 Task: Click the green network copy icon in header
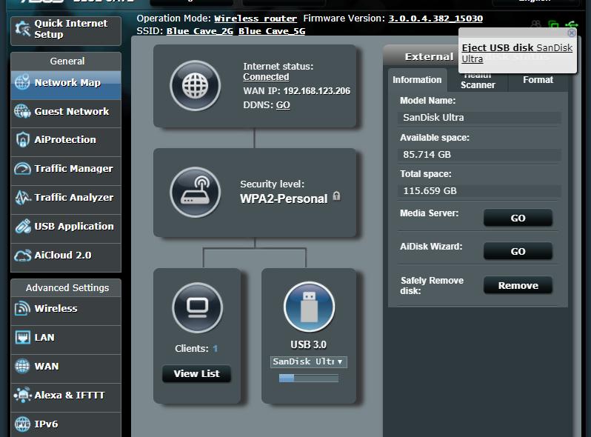click(x=553, y=25)
